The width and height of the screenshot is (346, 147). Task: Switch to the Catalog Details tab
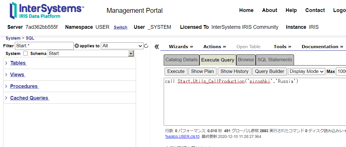(181, 60)
